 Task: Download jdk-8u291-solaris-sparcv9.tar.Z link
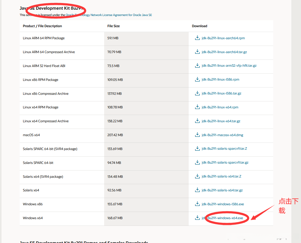[x=224, y=149]
